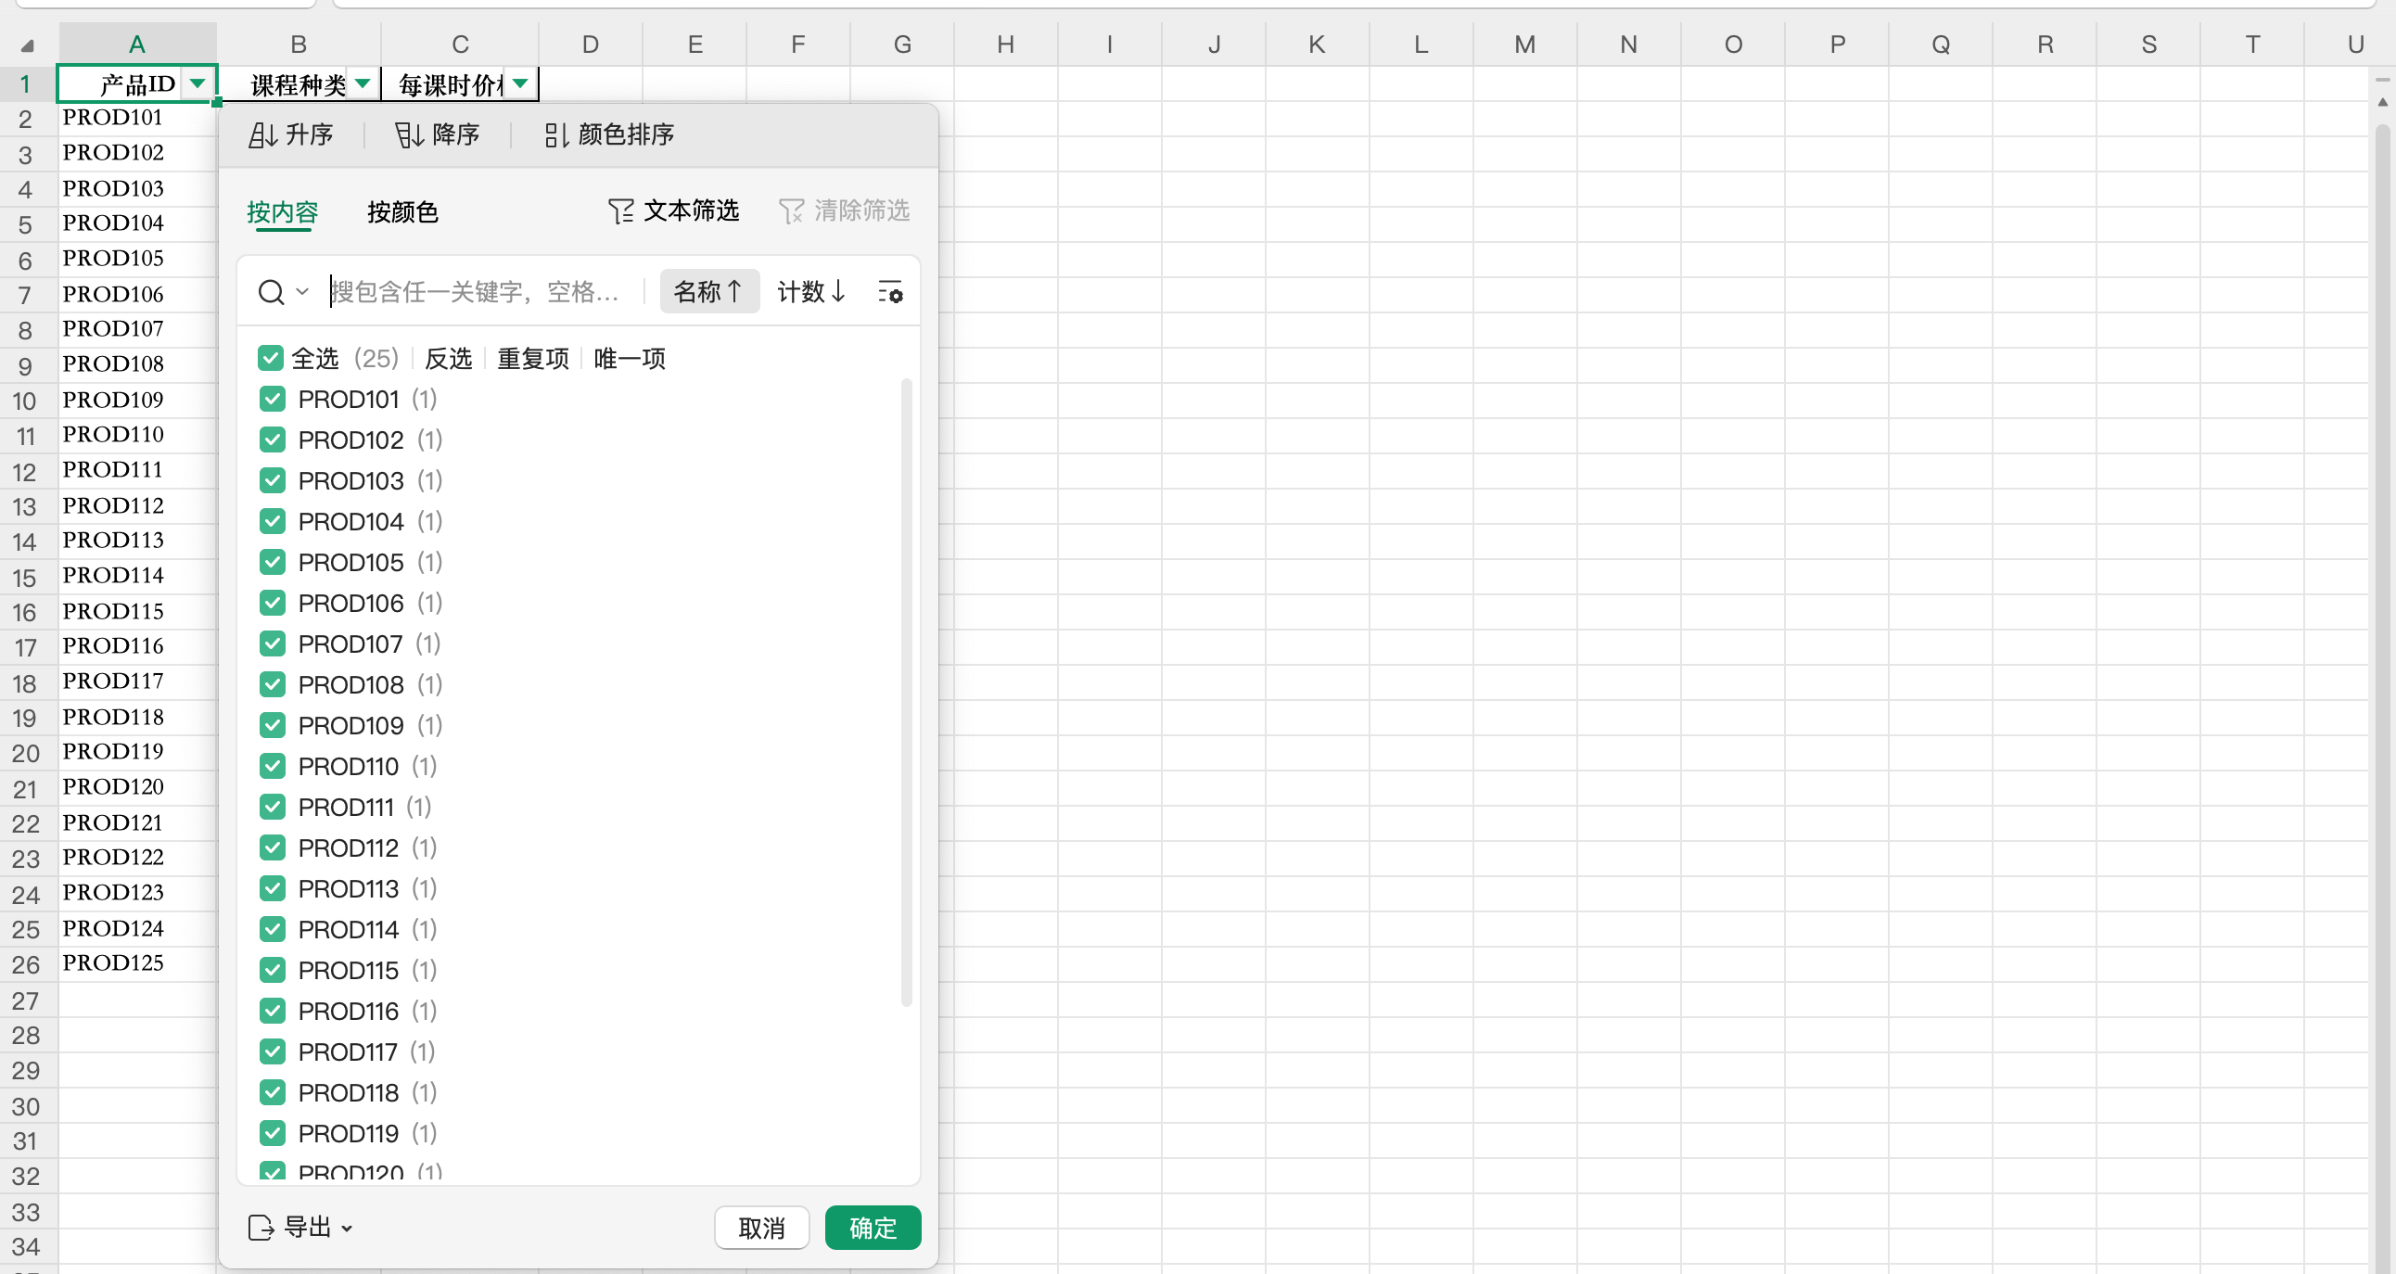This screenshot has width=2396, height=1274.
Task: Click the select-all corner triangle of sheet
Action: pos(27,45)
